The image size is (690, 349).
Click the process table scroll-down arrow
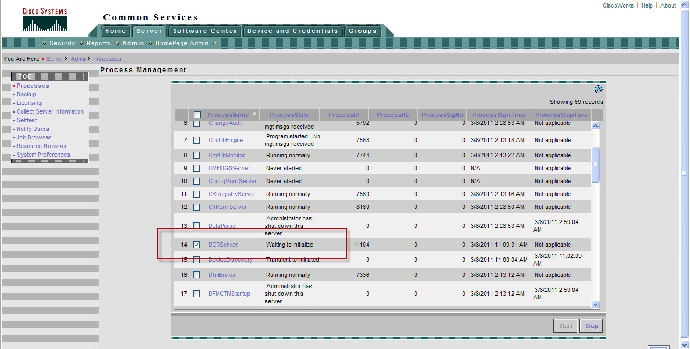pos(595,304)
